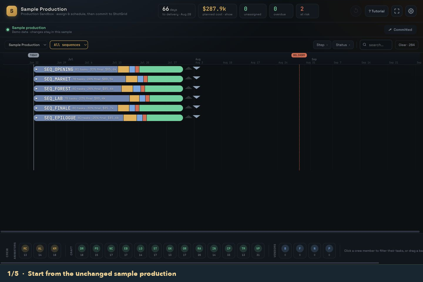This screenshot has height=282, width=423.
Task: Focus the search input field
Action: click(x=376, y=45)
